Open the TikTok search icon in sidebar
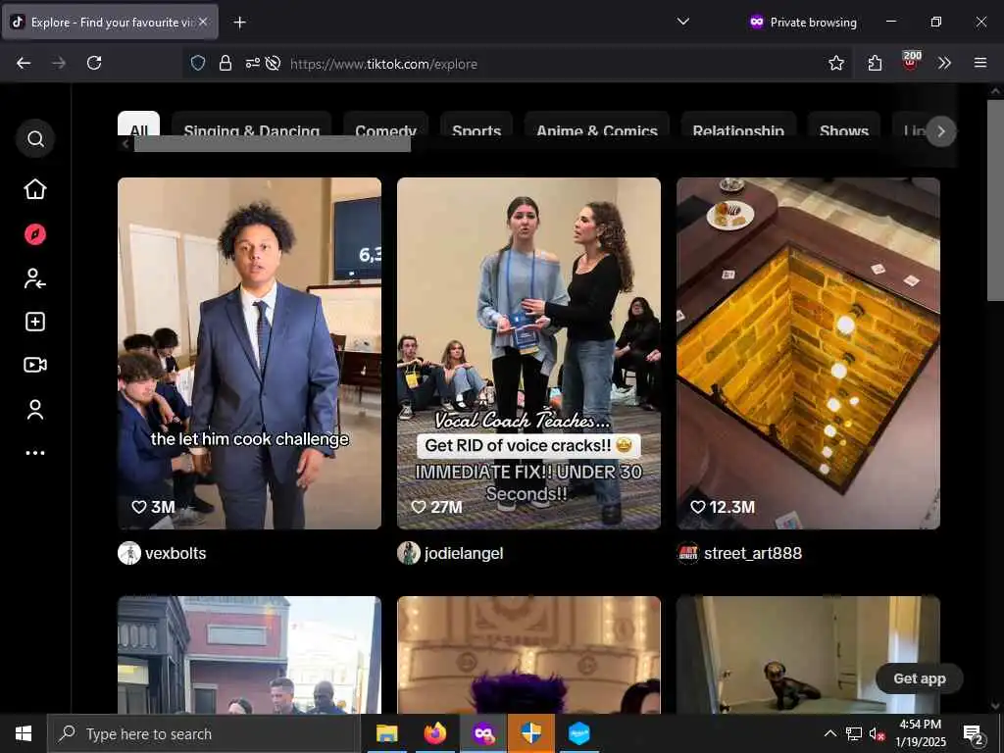 35,138
